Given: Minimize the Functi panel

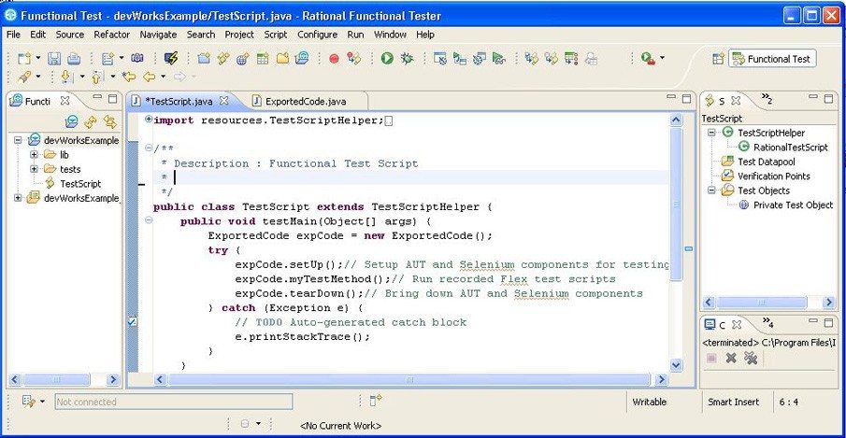Looking at the screenshot, I should 97,98.
